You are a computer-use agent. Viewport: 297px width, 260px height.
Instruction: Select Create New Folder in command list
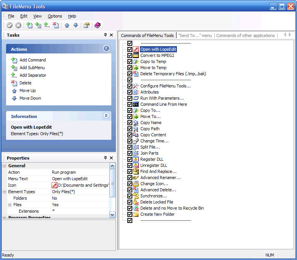pos(157,214)
